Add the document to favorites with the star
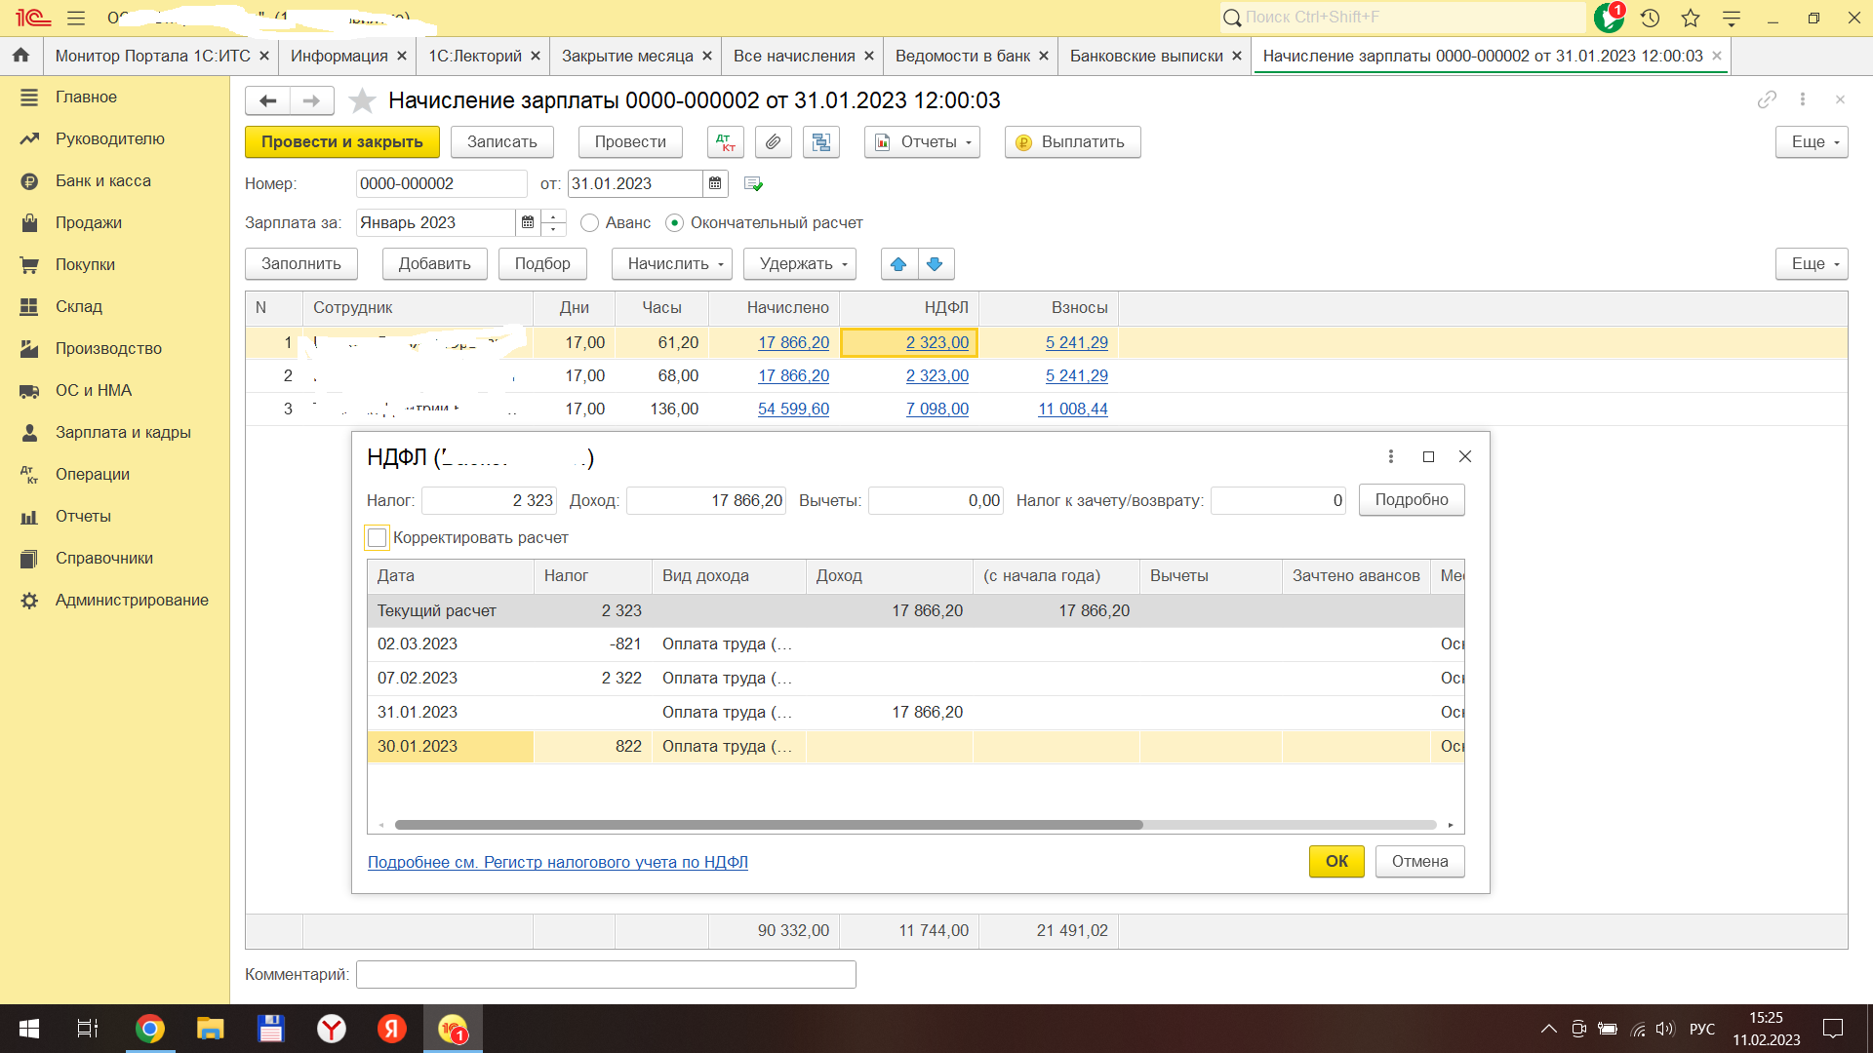Viewport: 1873px width, 1053px height. 362,100
